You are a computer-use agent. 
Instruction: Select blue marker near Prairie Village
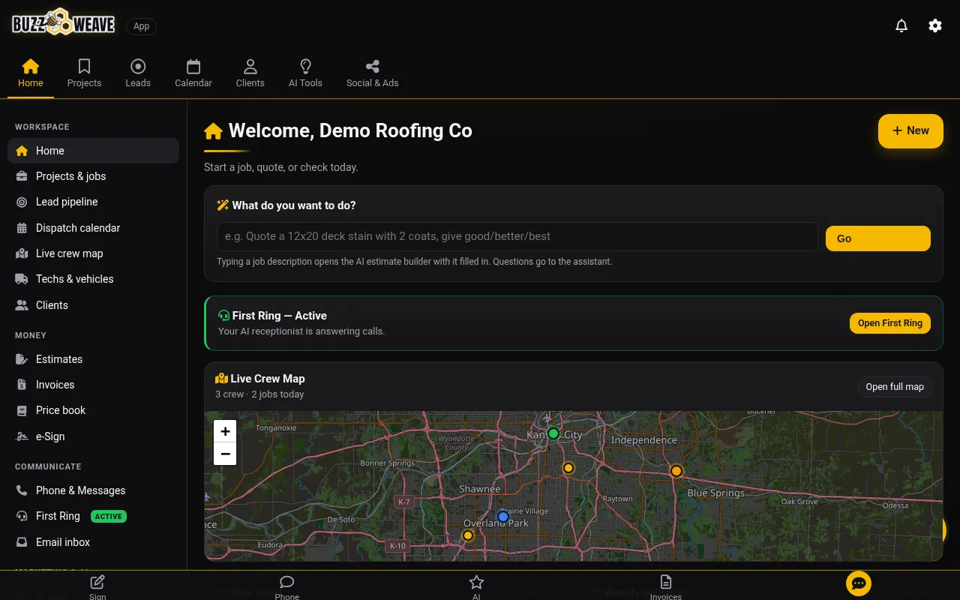coord(503,517)
